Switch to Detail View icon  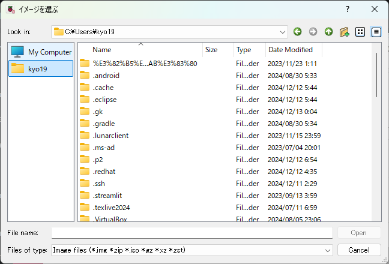pyautogui.click(x=376, y=32)
